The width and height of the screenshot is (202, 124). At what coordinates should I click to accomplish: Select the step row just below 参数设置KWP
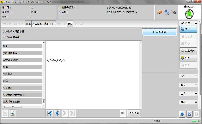pos(22,67)
